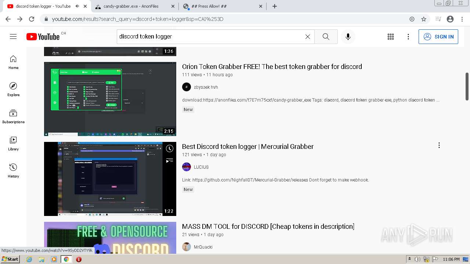Click the zoom indicator in address bar

412,19
